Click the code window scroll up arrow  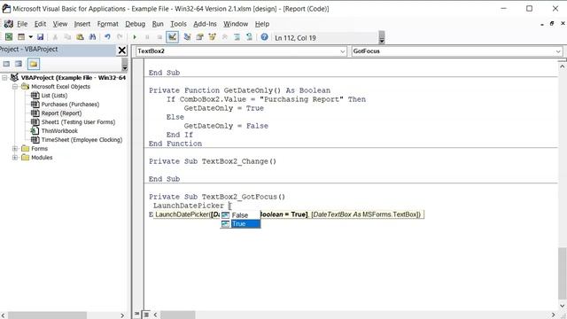[562, 66]
